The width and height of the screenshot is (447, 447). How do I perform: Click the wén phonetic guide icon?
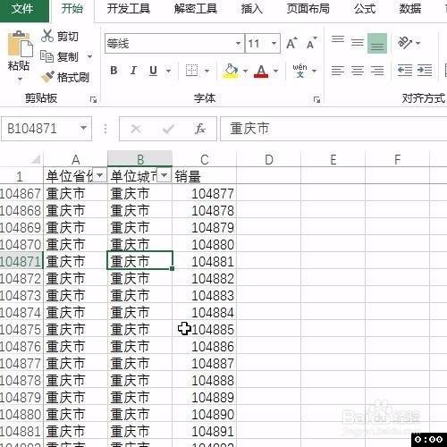[299, 71]
